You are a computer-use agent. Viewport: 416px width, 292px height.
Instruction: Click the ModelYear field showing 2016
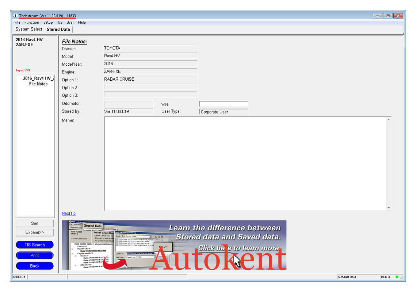coord(150,64)
